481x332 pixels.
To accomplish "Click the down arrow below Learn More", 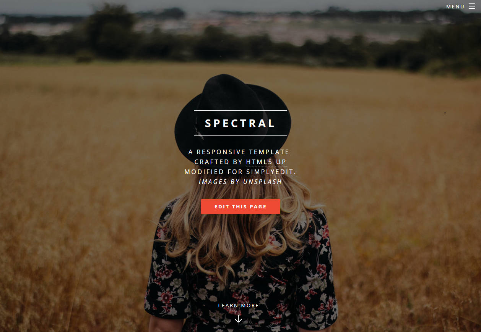I will 238,319.
